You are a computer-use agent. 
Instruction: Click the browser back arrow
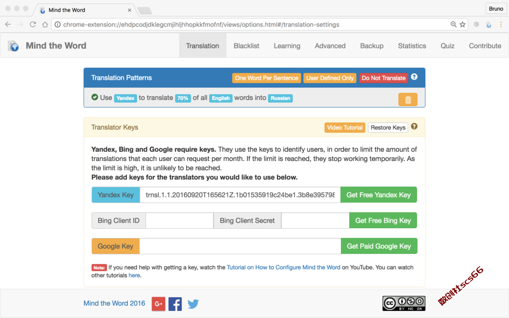coord(8,25)
